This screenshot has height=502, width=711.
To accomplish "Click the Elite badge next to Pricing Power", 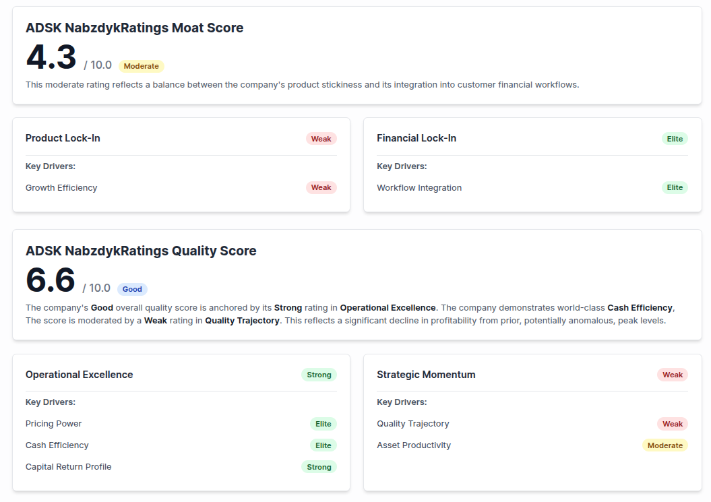I will (x=323, y=424).
